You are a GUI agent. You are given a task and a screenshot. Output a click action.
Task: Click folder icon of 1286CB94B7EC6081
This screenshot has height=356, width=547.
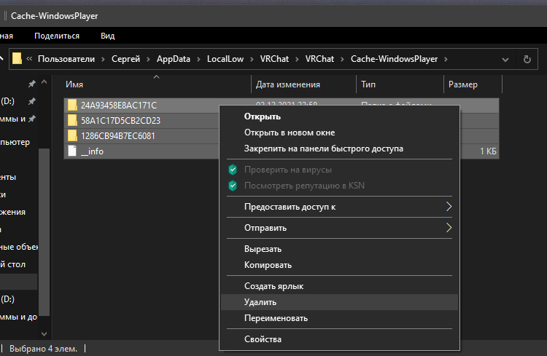tap(72, 135)
